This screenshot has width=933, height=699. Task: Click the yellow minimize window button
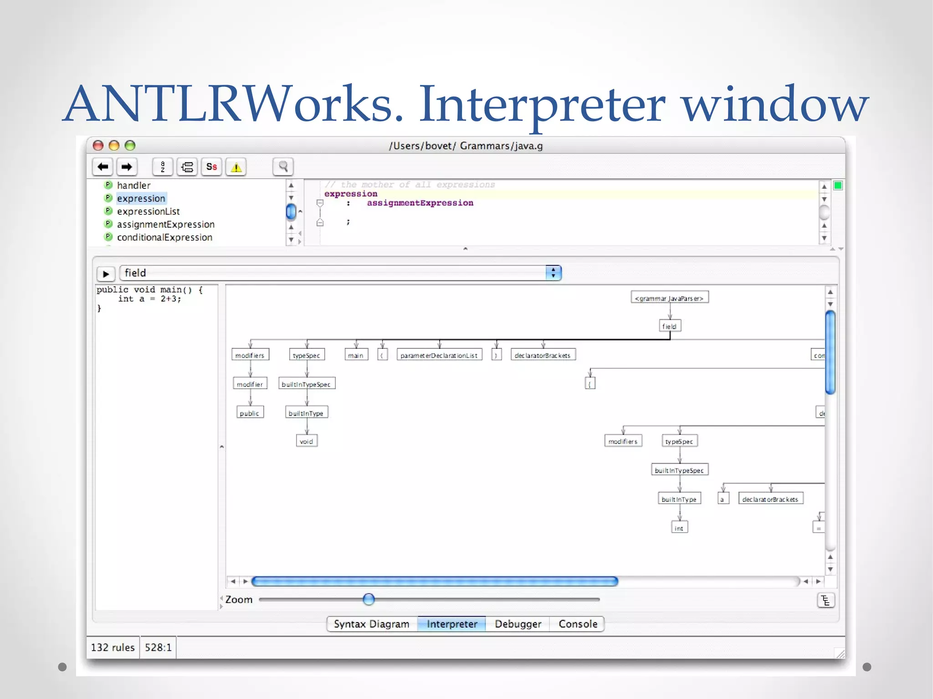114,146
